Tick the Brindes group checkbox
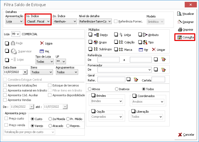This screenshot has height=142, width=199. 93,95
